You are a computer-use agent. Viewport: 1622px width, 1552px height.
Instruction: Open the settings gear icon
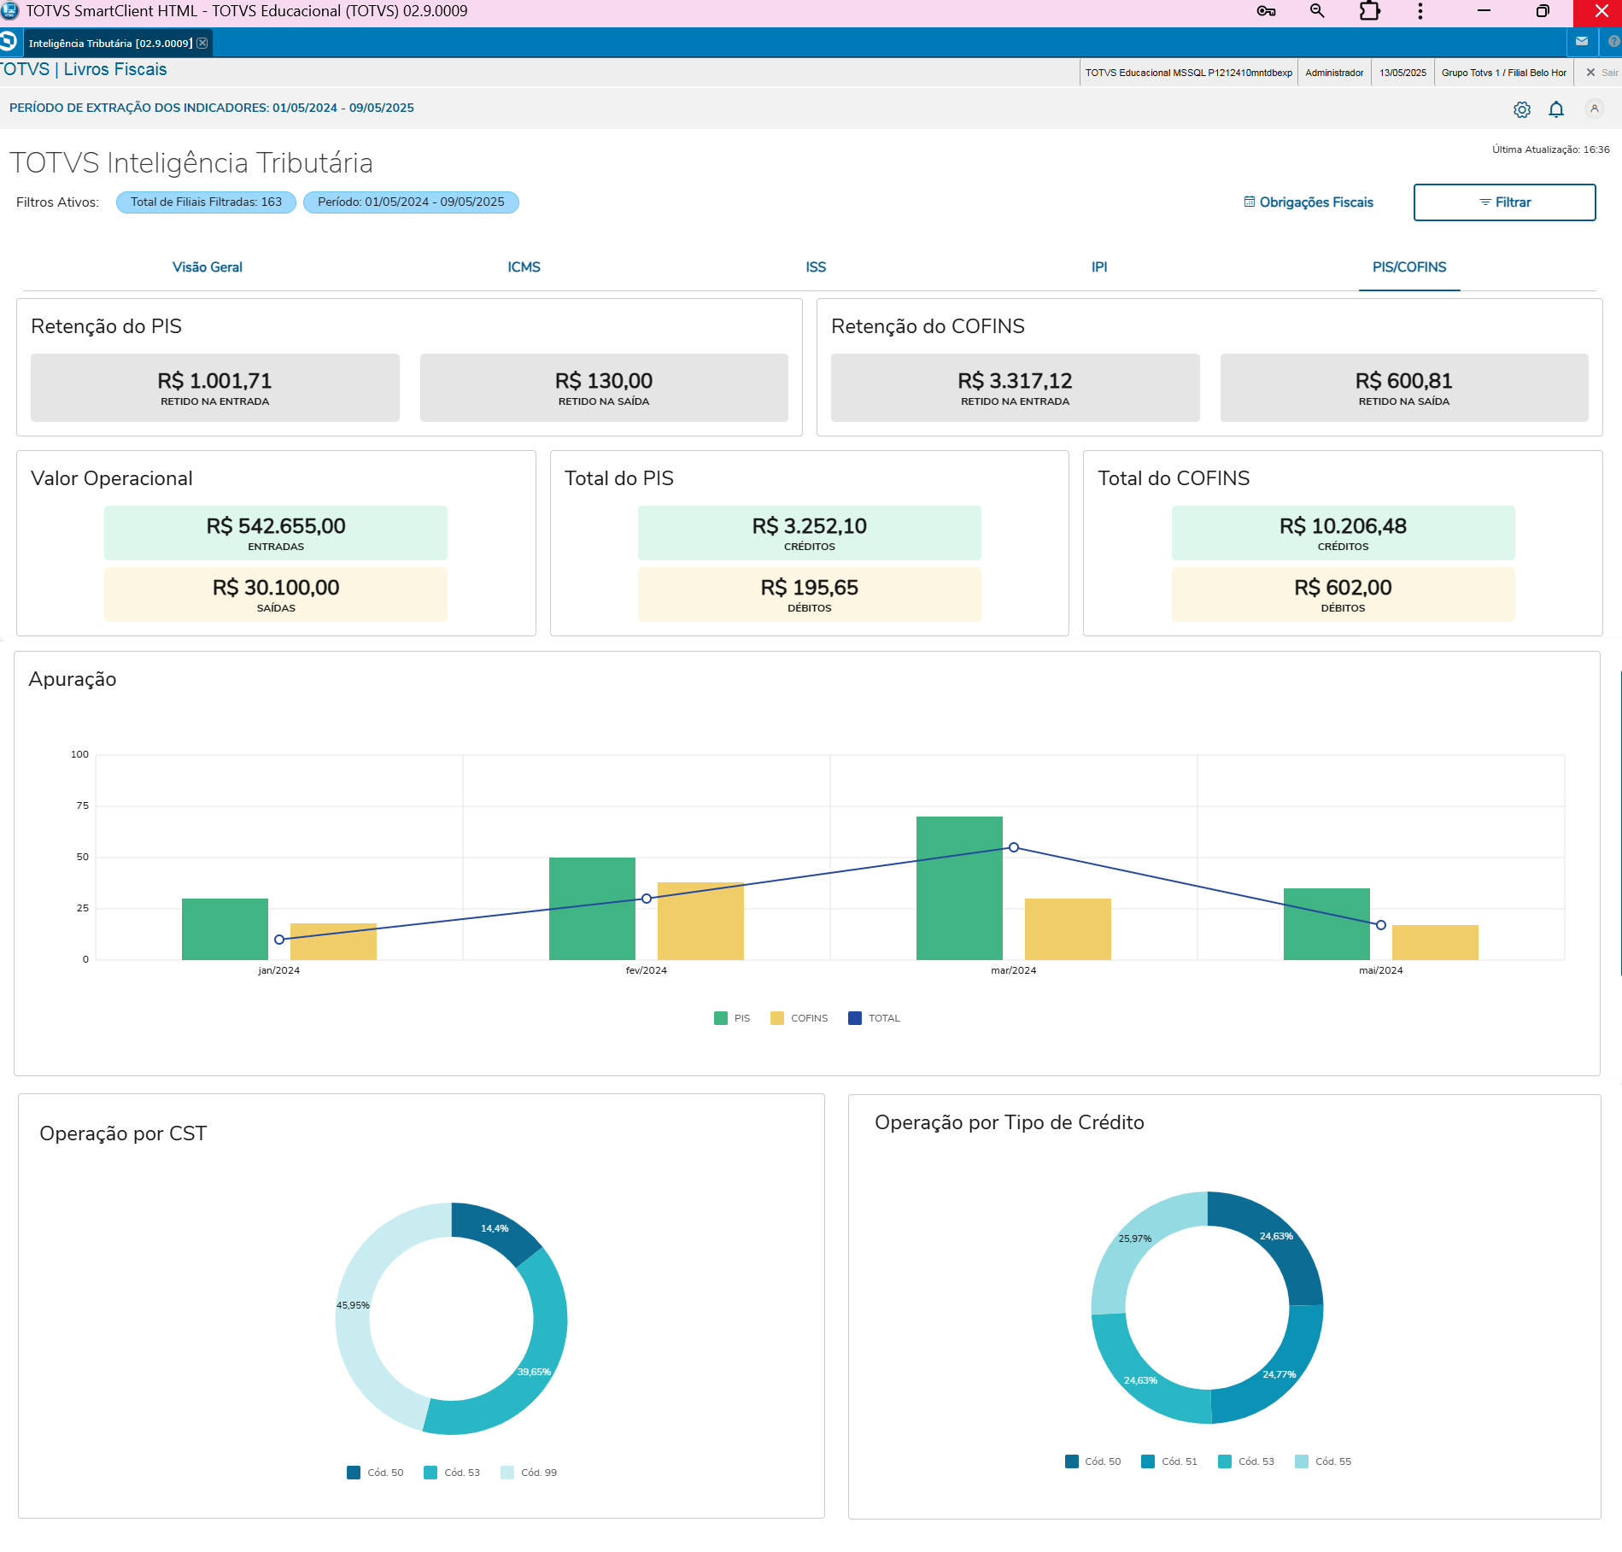[x=1522, y=109]
